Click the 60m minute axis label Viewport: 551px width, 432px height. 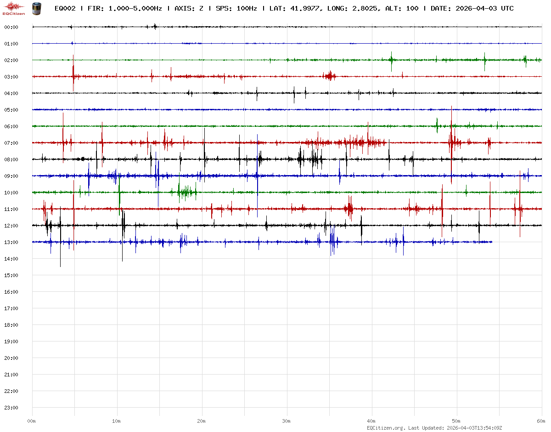click(x=541, y=421)
